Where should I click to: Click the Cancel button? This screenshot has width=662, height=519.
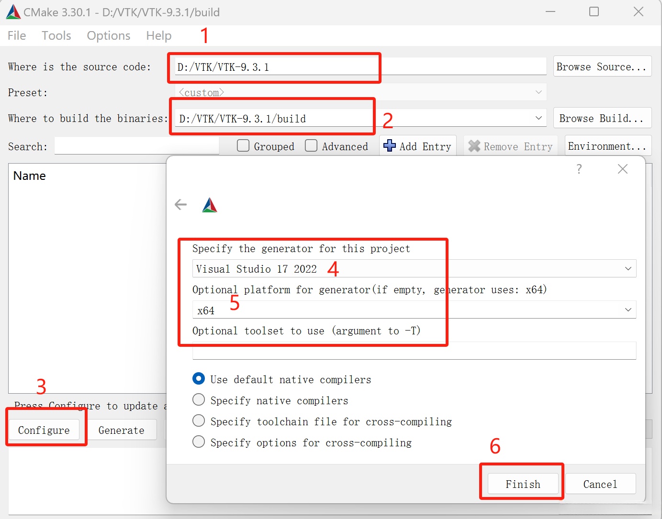click(x=600, y=484)
